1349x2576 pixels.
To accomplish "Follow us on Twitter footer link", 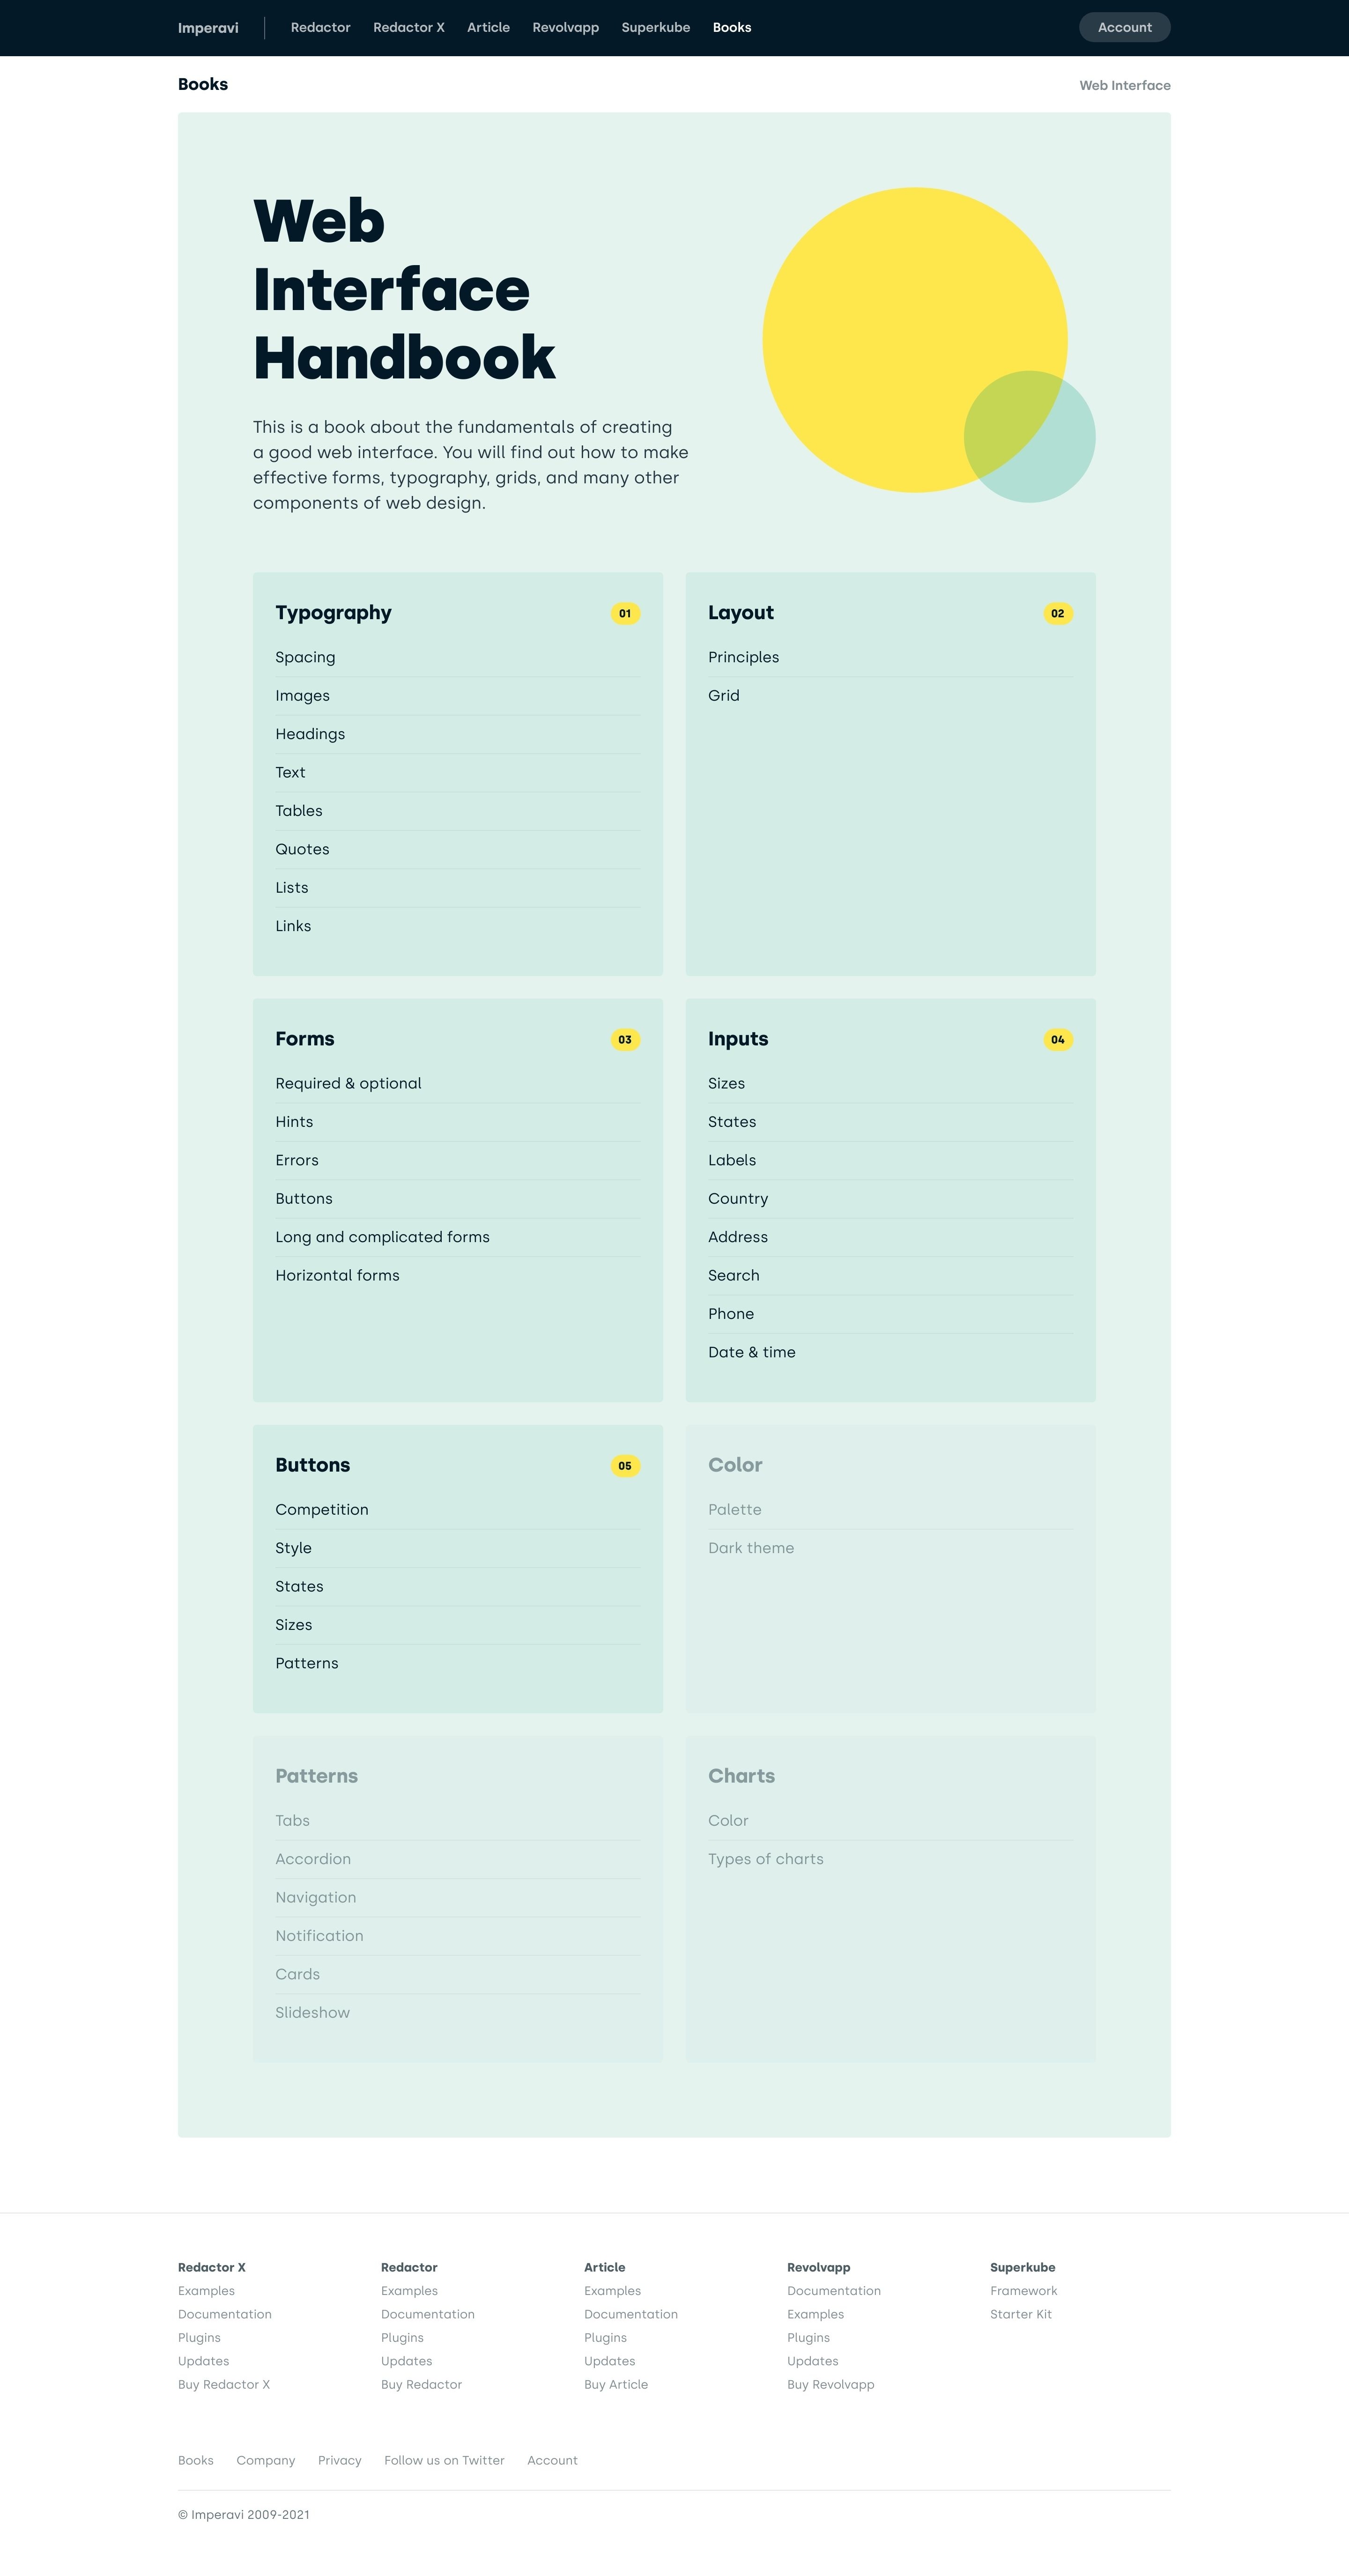I will 444,2460.
